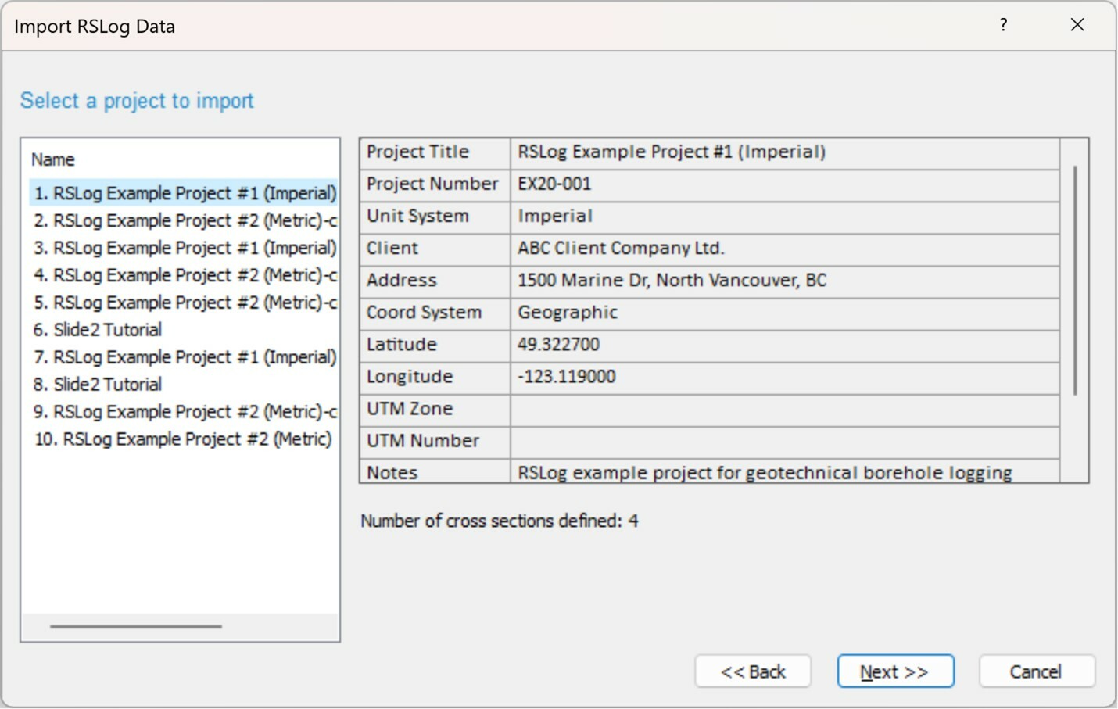Click the Client label cell
1118x709 pixels.
pyautogui.click(x=435, y=249)
